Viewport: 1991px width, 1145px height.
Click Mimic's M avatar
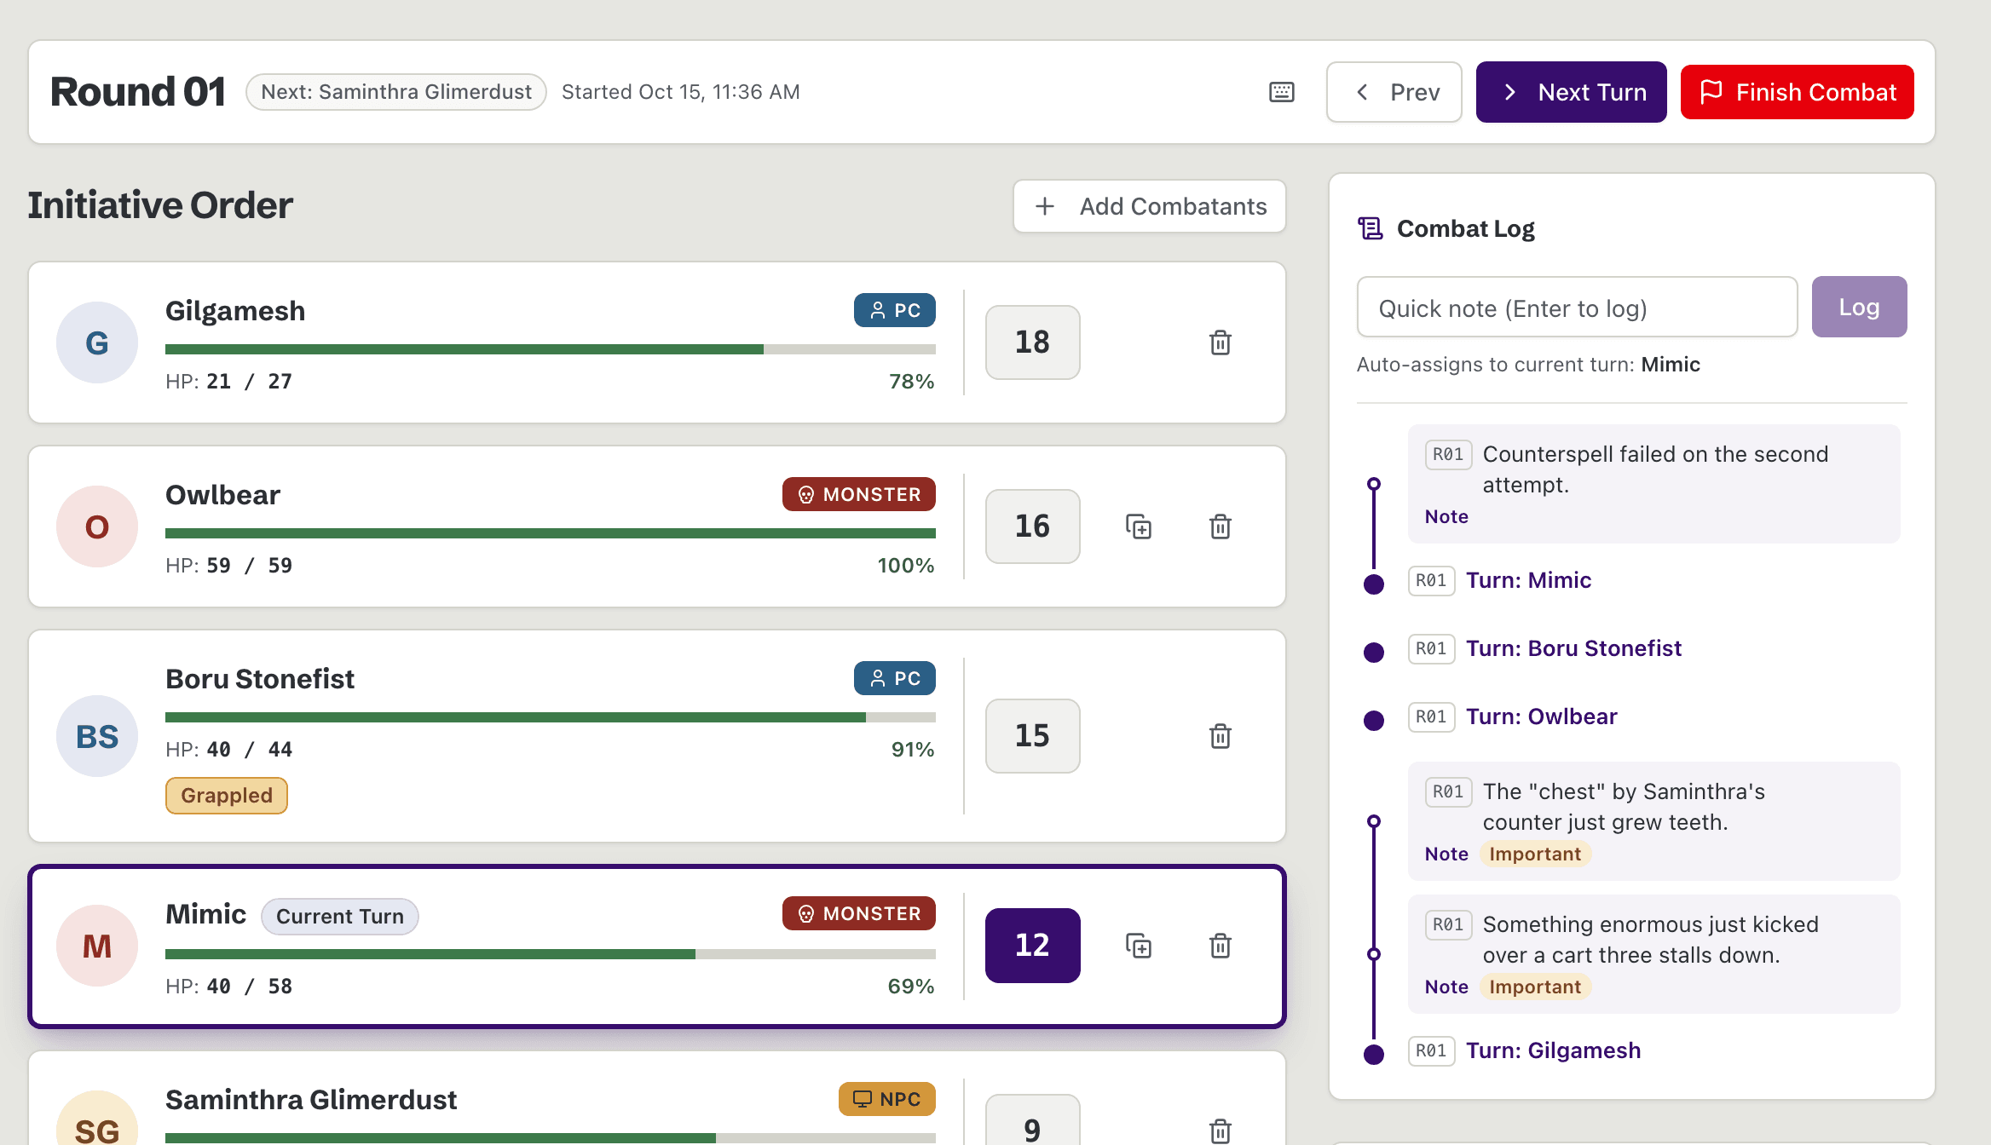pos(97,946)
